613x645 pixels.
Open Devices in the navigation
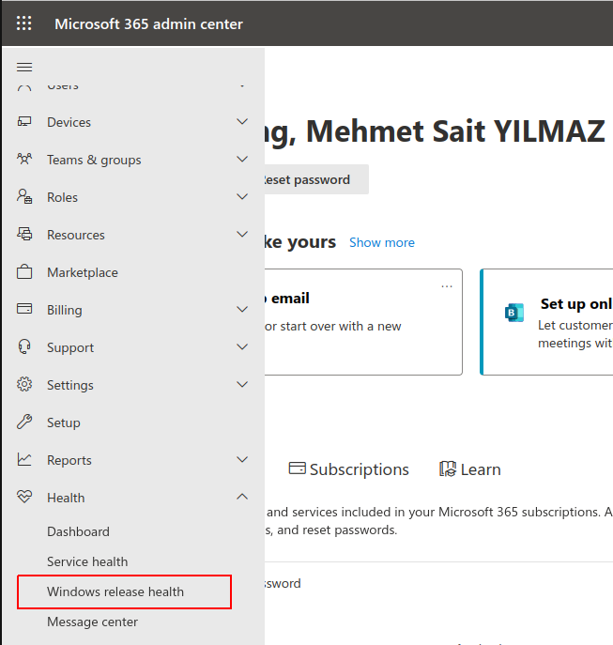coord(132,122)
